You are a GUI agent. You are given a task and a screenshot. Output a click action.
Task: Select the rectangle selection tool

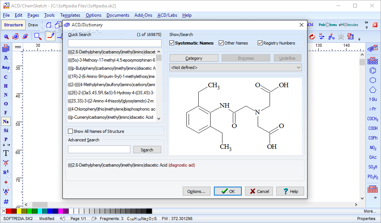(x=38, y=37)
